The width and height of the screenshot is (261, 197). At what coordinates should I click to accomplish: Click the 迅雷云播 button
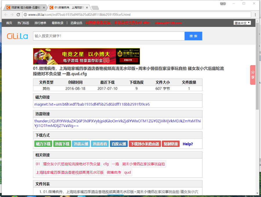(81, 144)
